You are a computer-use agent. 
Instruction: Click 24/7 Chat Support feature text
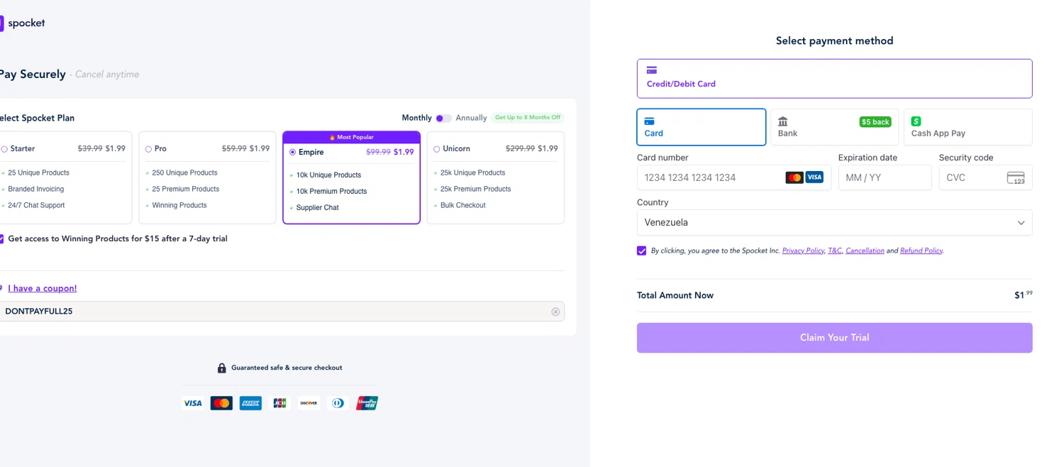tap(36, 206)
